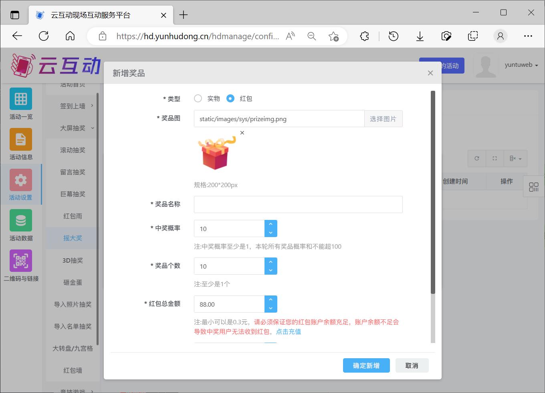
Task: Expand 签到上墙 menu
Action: point(73,106)
